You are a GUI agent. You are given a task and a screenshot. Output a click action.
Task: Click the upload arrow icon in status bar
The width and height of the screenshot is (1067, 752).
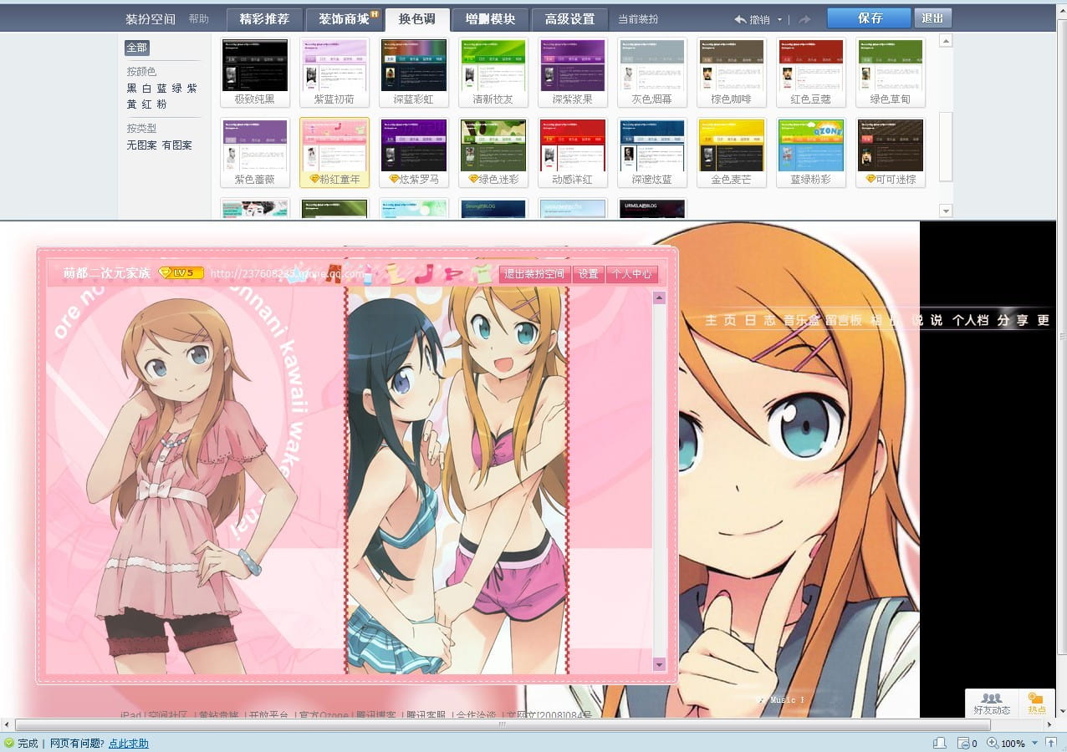coord(1051,743)
